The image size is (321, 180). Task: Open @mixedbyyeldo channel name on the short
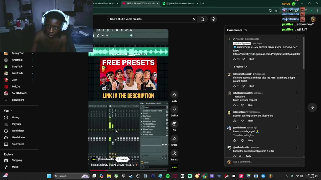pos(106,159)
